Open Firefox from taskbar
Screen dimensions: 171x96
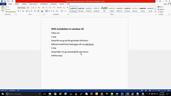pos(91,94)
